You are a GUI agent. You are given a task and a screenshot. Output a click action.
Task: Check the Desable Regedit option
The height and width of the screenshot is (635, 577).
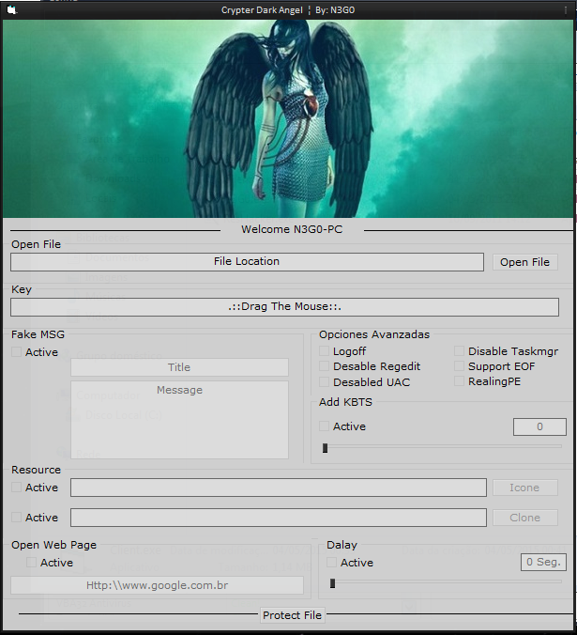(x=324, y=366)
